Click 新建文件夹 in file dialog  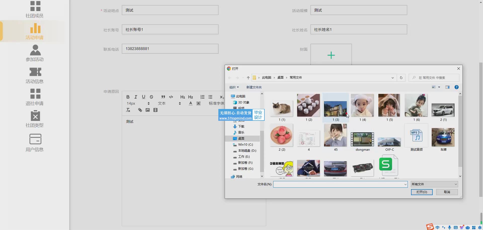[x=254, y=87]
